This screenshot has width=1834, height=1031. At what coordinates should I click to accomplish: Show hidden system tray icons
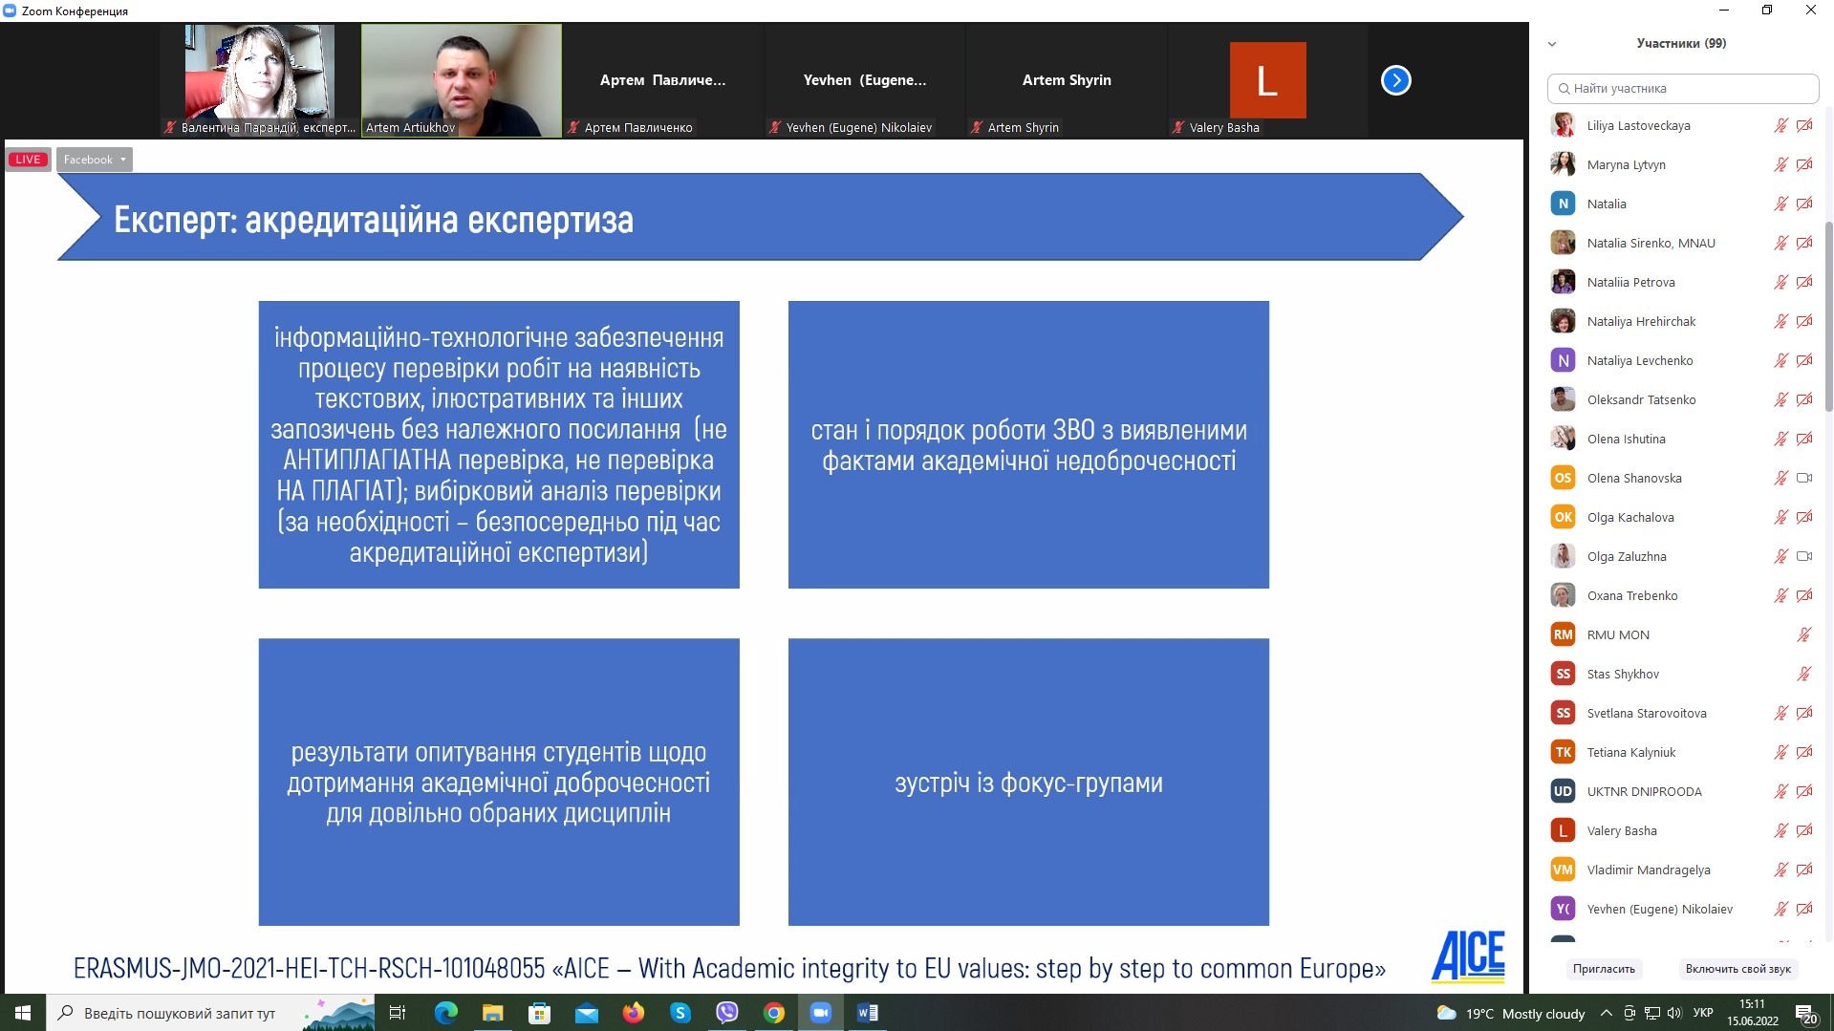[1606, 1013]
